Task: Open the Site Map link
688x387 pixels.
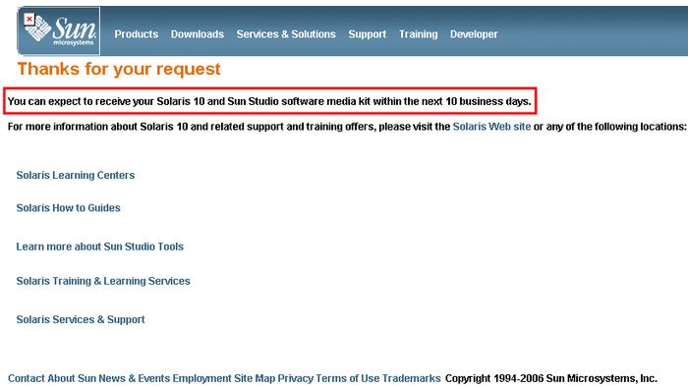Action: [255, 378]
